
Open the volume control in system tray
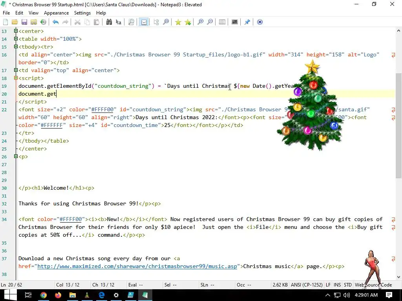(347, 295)
